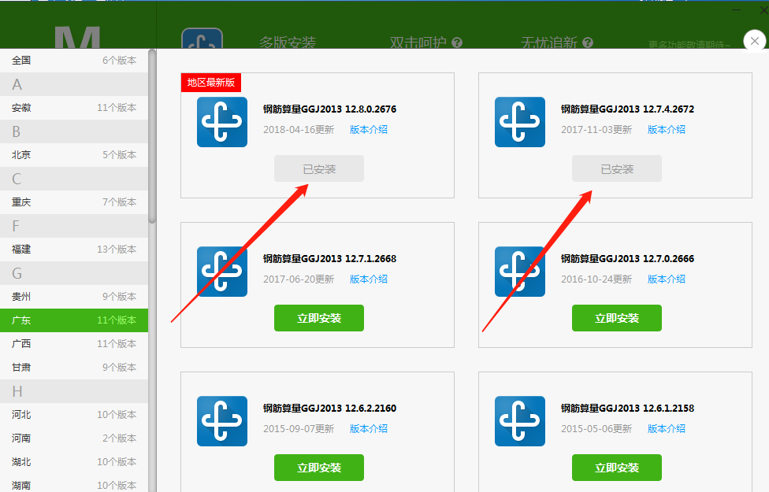Select 湖北 region in the list
Viewport: 769px width, 492px height.
(x=74, y=461)
